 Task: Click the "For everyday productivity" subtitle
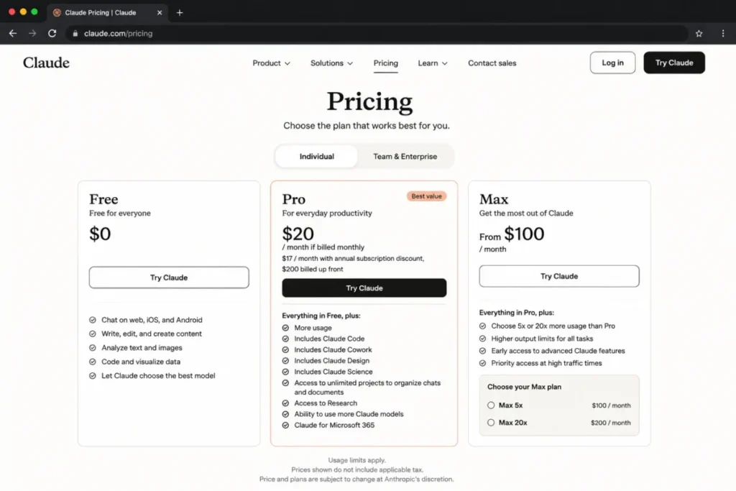[x=327, y=213]
